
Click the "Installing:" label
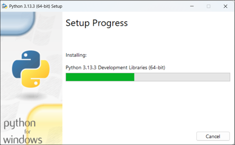(x=76, y=55)
